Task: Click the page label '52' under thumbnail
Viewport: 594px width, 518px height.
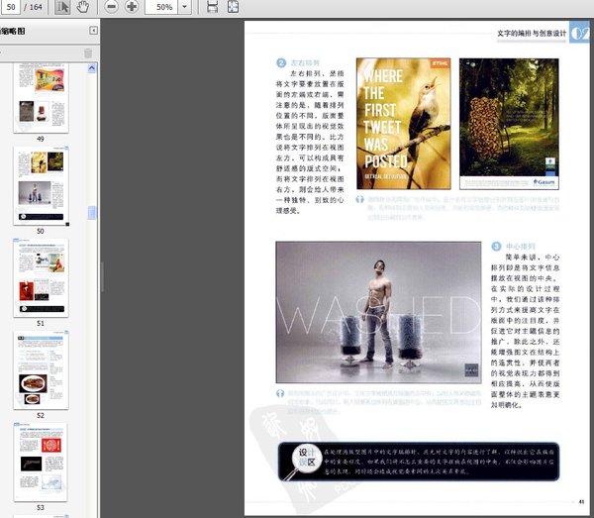Action: tap(41, 415)
